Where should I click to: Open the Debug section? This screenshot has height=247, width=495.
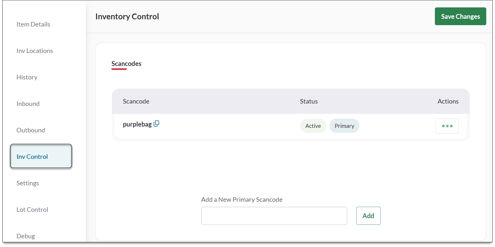pyautogui.click(x=26, y=236)
